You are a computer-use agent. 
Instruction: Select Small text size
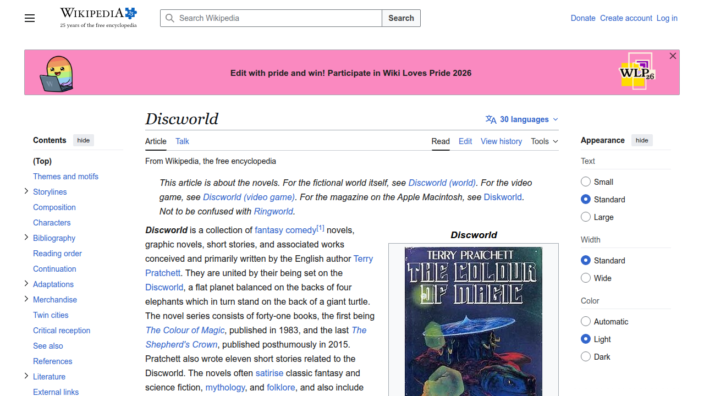point(586,182)
